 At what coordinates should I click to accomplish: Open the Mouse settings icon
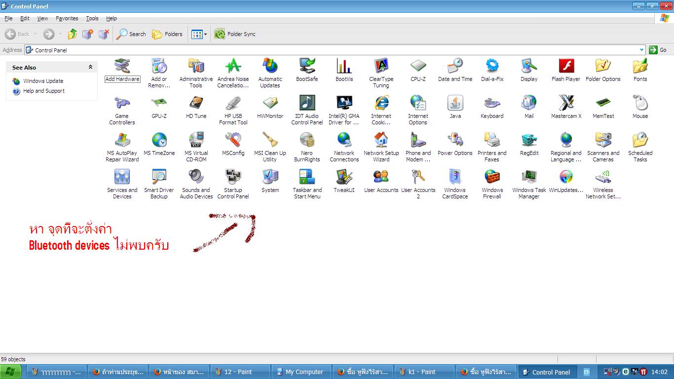point(640,108)
